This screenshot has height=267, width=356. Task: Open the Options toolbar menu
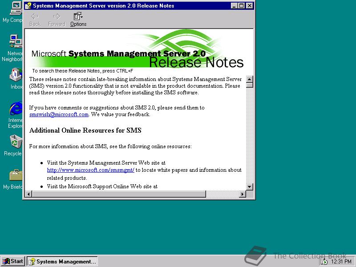click(78, 20)
